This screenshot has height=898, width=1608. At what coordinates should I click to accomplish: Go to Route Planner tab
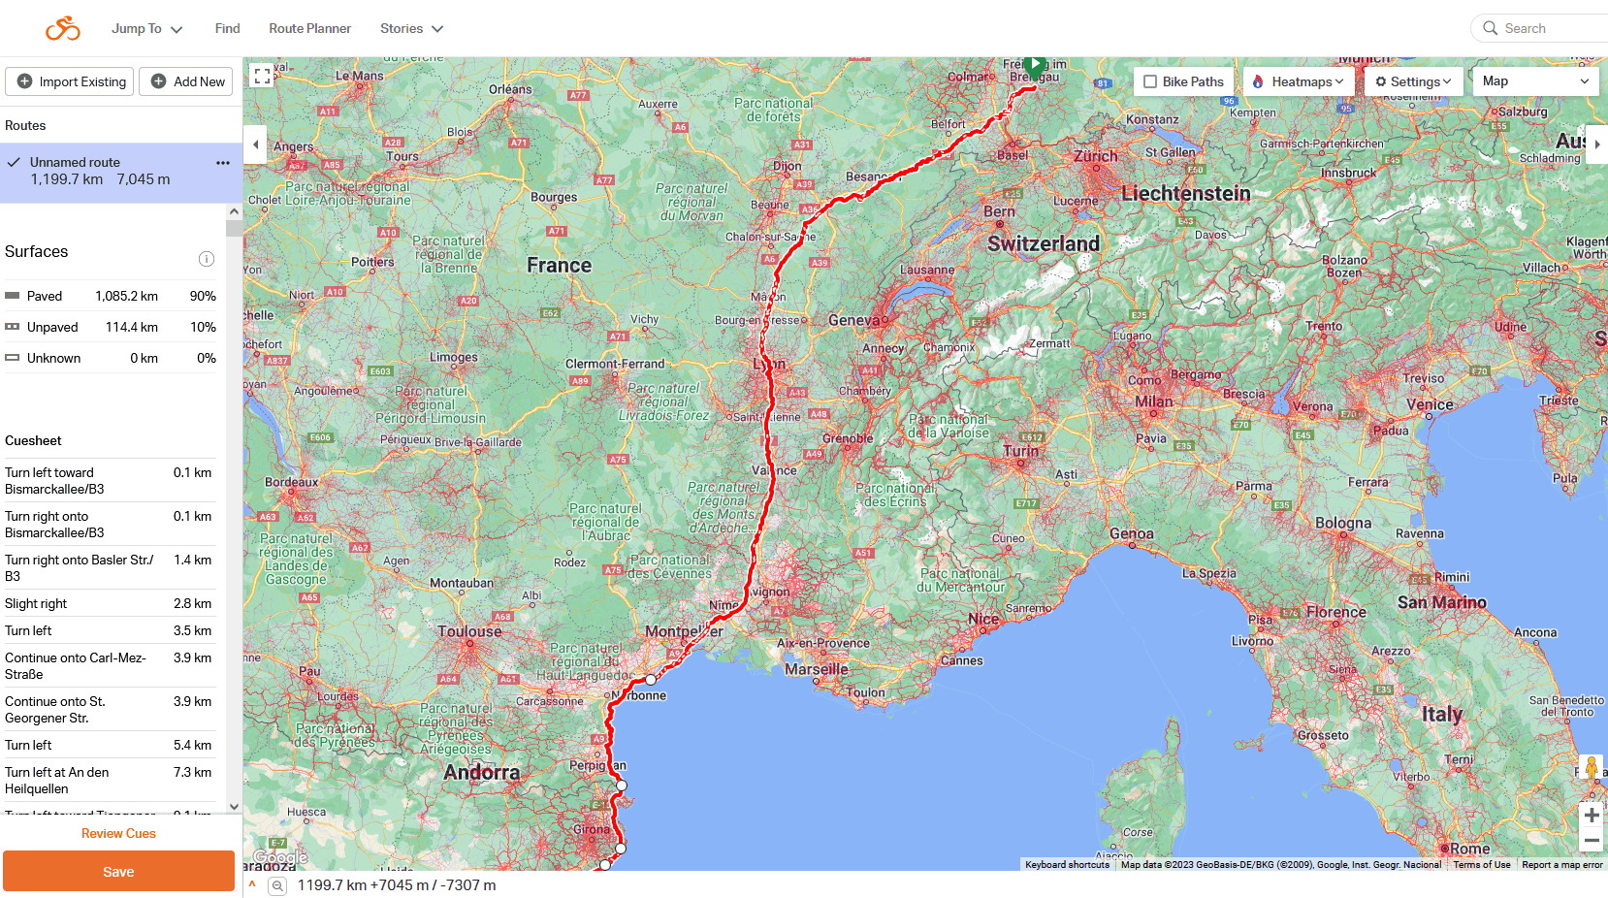click(309, 29)
